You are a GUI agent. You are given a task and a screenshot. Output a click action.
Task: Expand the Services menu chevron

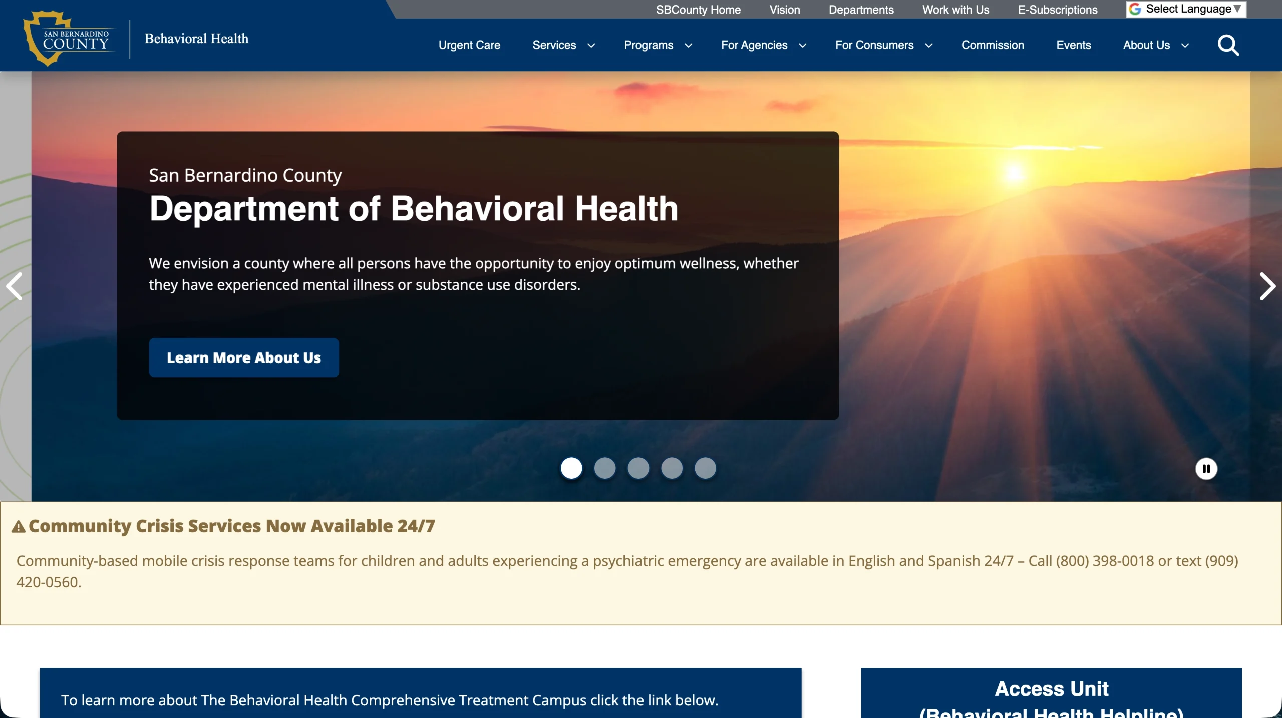tap(591, 46)
